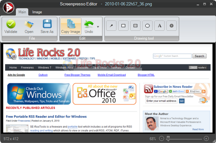Screen dimensions: 216x143
Task: Open the Windows 7 navigation item
Action: pyautogui.click(x=44, y=67)
